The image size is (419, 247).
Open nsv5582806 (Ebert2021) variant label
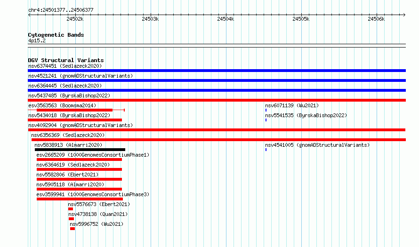point(67,175)
